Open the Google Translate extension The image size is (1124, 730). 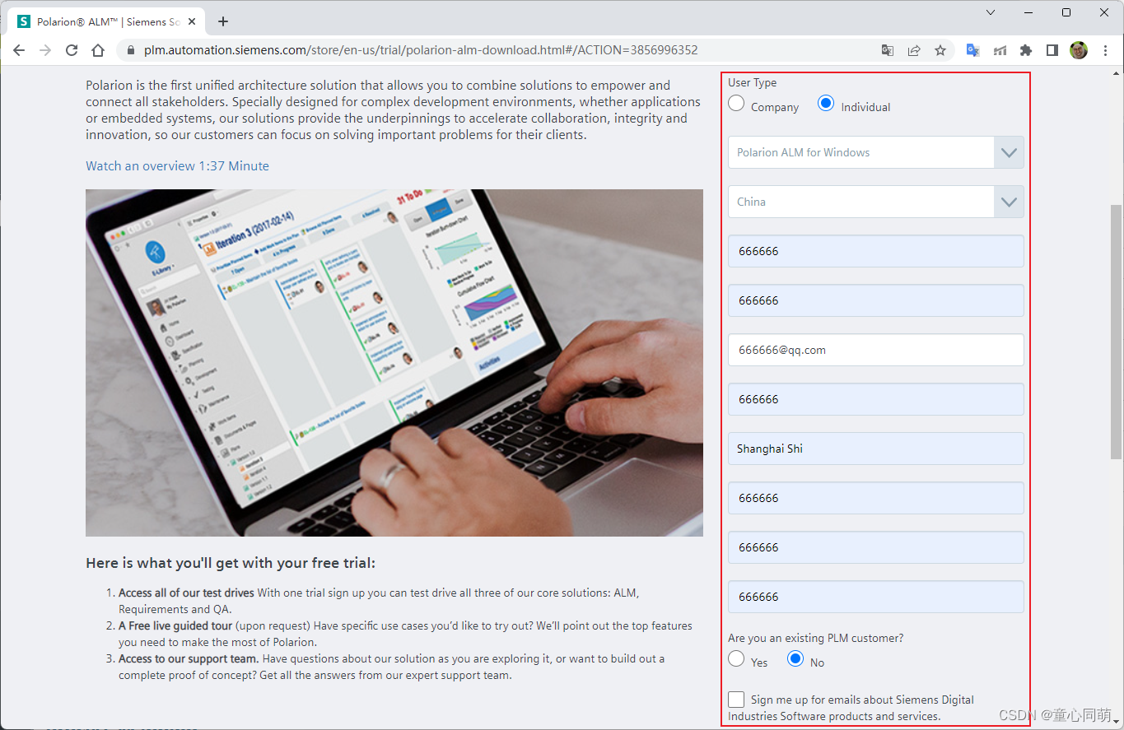click(972, 50)
